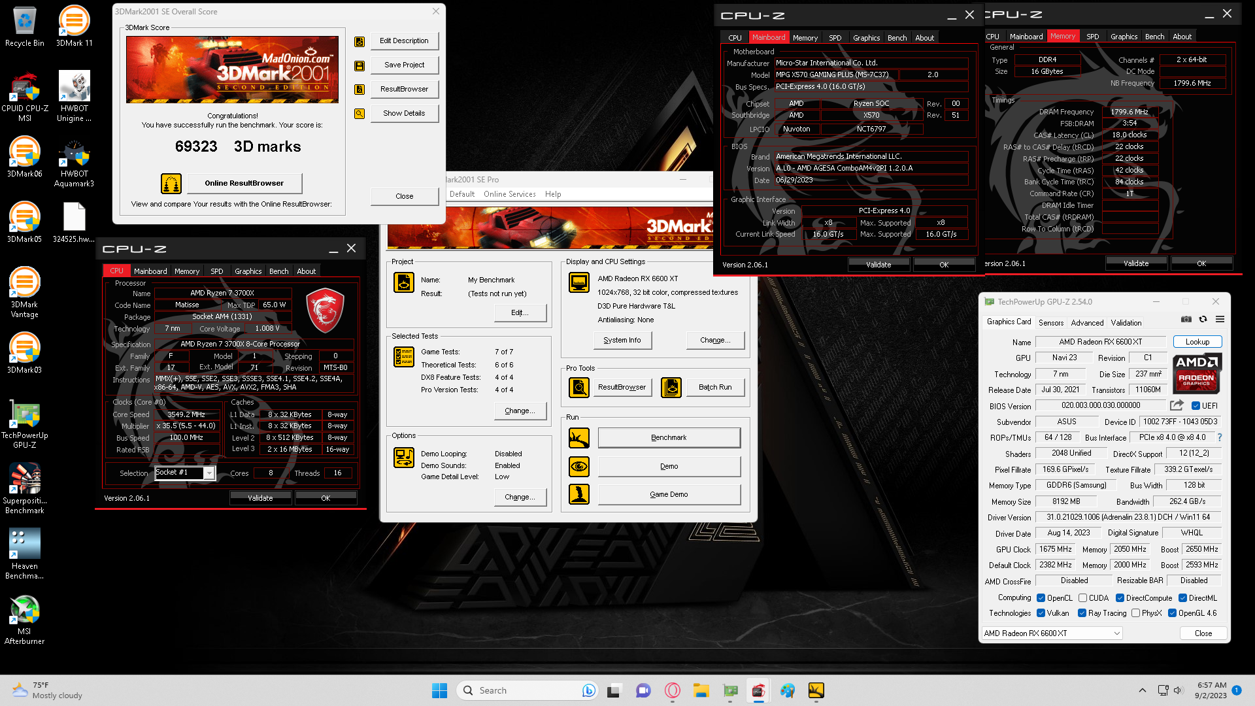The height and width of the screenshot is (706, 1255).
Task: Click the Online ResultBrowser icon
Action: 171,184
